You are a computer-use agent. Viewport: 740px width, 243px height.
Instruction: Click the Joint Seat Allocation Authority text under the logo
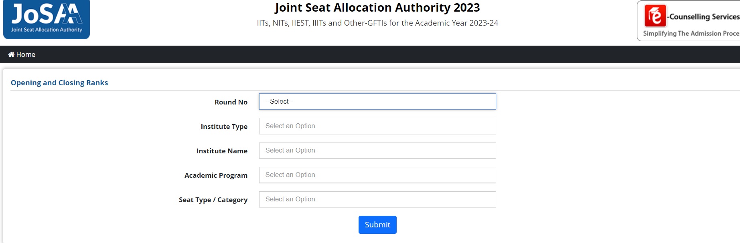click(x=47, y=30)
